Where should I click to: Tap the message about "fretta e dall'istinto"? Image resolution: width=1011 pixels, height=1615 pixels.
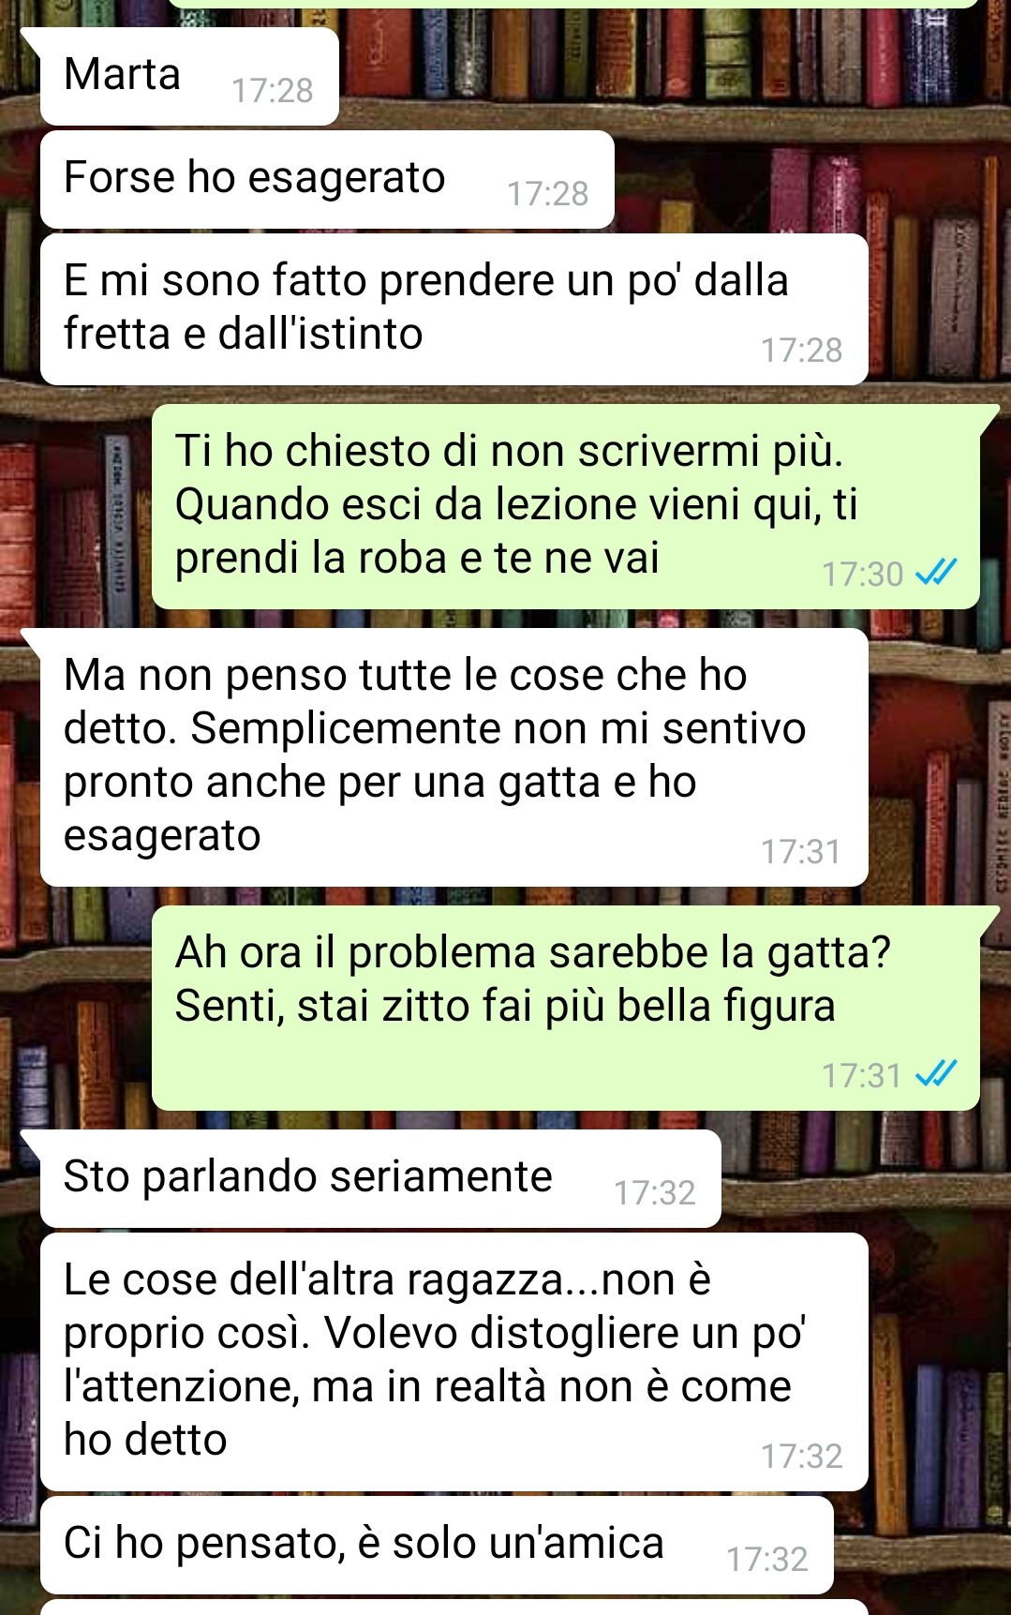pyautogui.click(x=454, y=309)
